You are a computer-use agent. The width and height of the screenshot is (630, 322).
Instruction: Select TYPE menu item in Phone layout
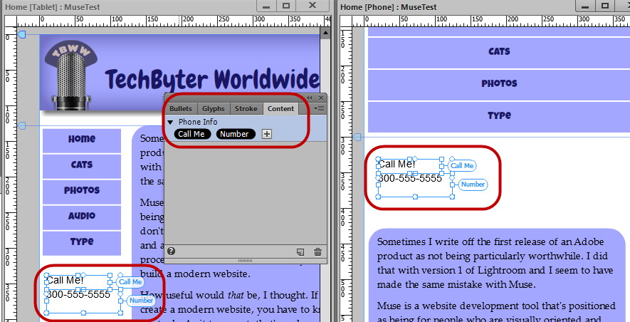tap(499, 117)
